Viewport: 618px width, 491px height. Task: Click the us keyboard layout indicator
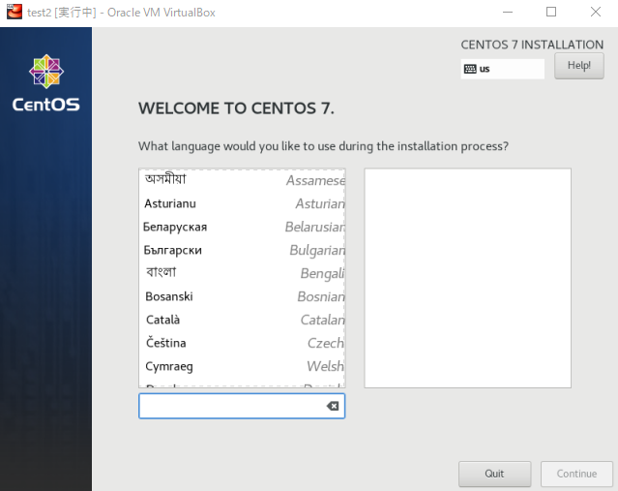tap(503, 69)
